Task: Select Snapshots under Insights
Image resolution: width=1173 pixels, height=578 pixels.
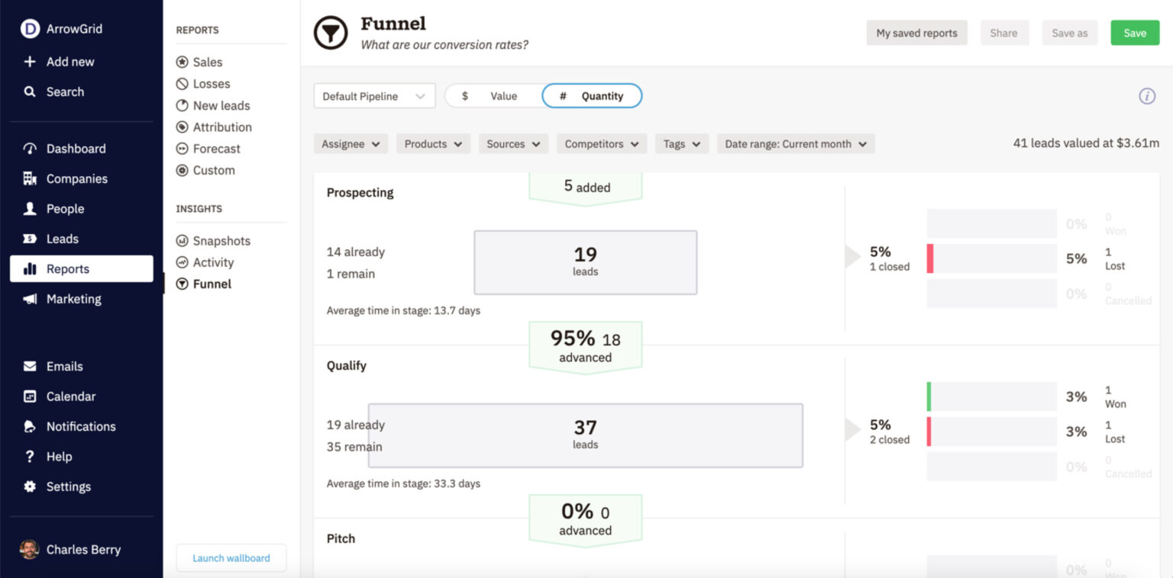Action: point(221,241)
